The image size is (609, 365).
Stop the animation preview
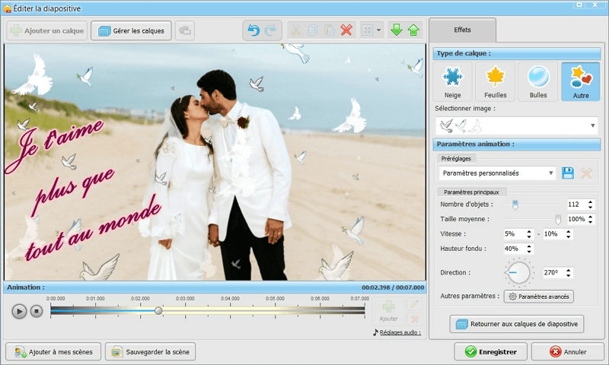pyautogui.click(x=37, y=311)
